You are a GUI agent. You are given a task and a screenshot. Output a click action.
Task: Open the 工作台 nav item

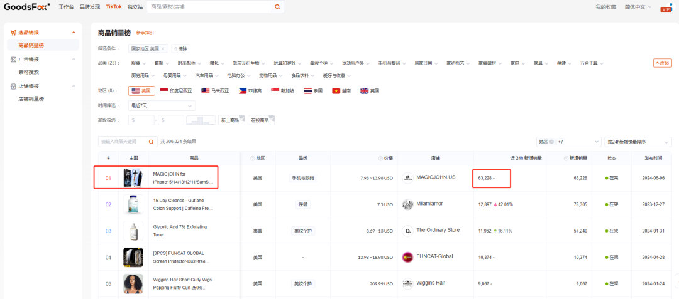coord(66,7)
